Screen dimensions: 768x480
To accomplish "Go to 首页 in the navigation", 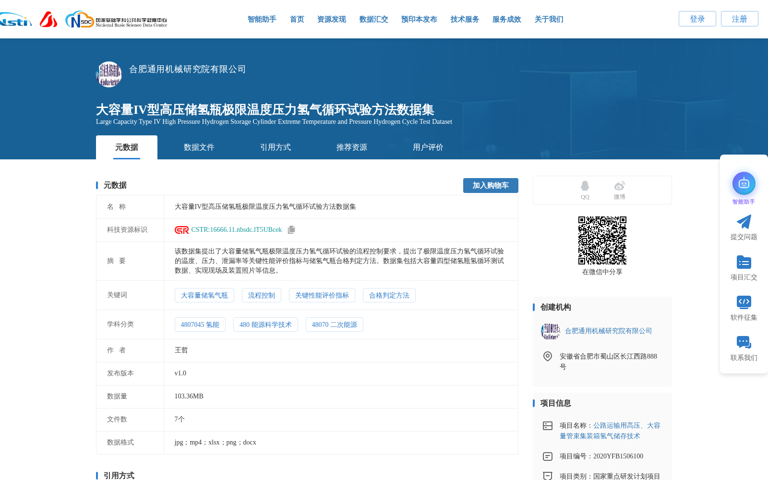I will (x=297, y=19).
